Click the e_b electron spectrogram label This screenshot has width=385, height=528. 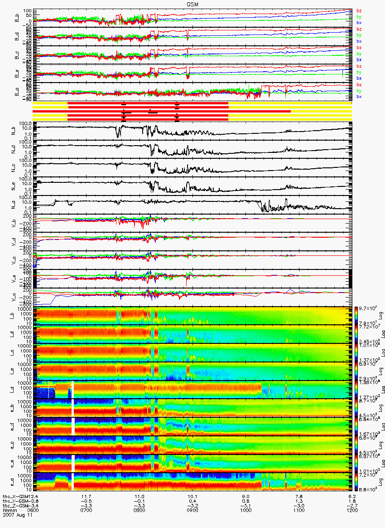[13, 408]
